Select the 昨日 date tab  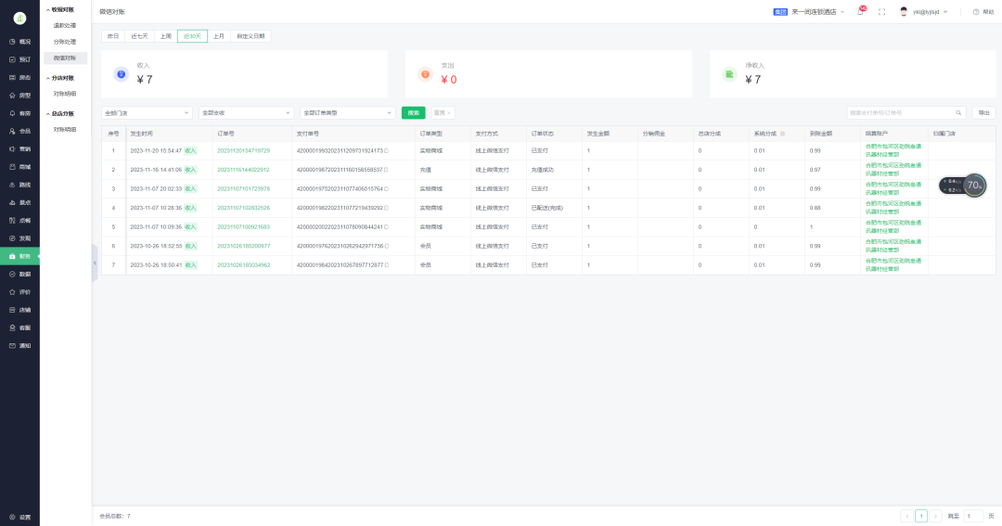click(x=113, y=36)
